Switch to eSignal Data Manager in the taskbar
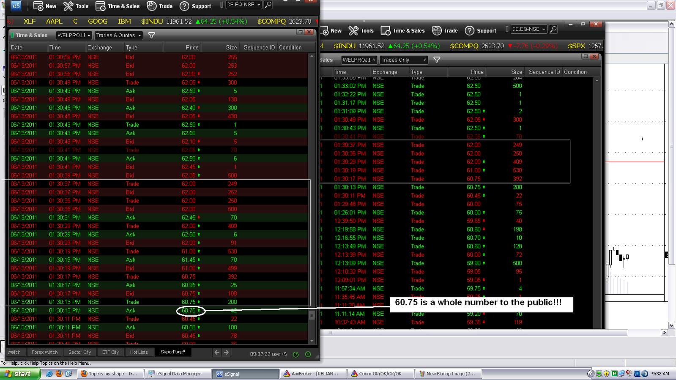 178,374
